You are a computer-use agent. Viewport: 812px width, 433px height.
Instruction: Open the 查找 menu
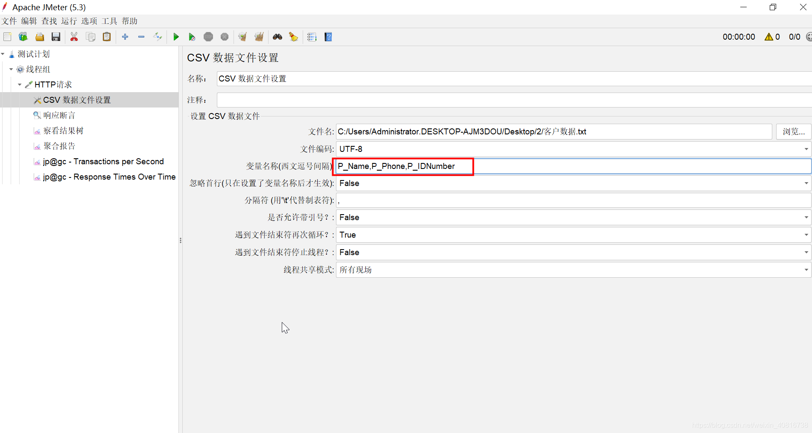(x=49, y=21)
